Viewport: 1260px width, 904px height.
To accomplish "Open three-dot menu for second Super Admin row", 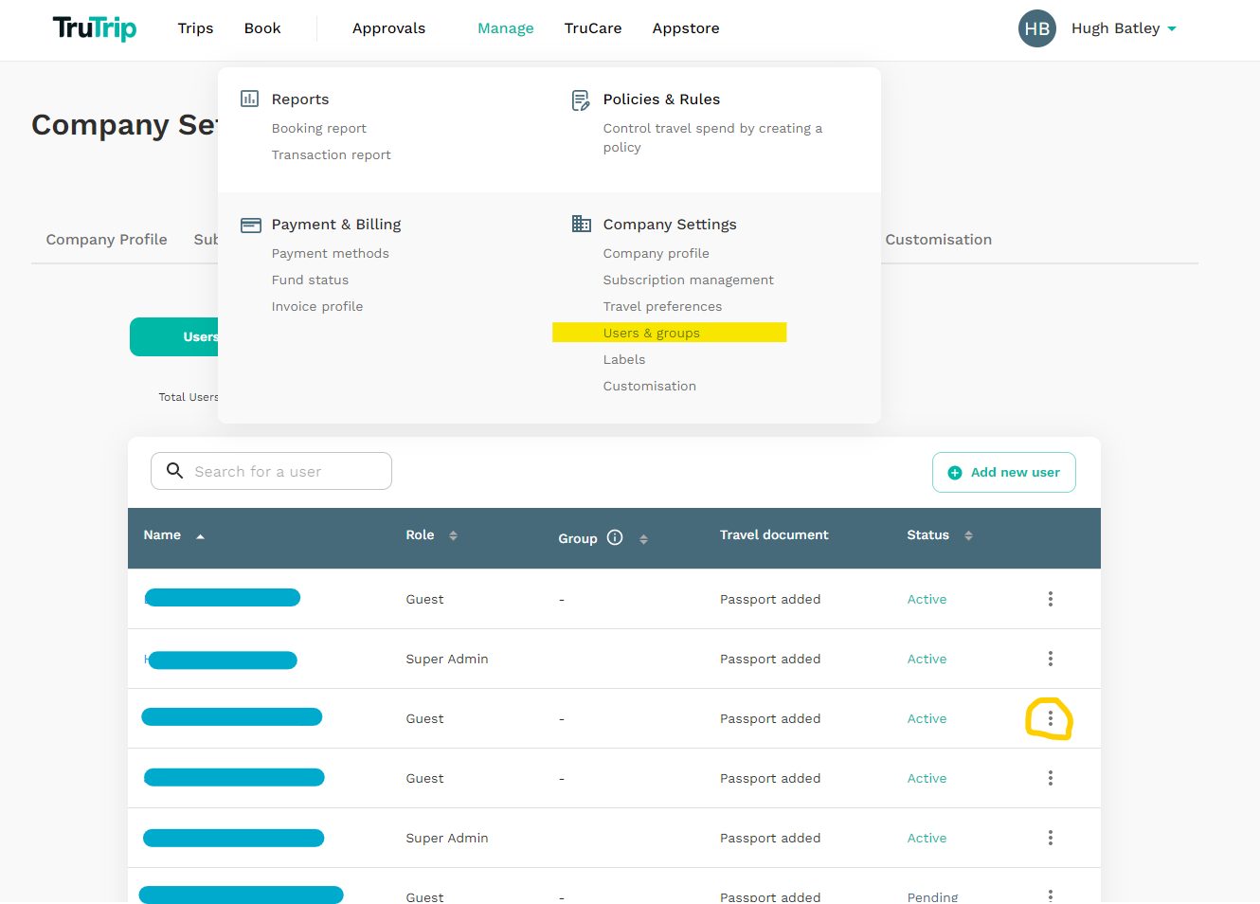I will (x=1051, y=838).
